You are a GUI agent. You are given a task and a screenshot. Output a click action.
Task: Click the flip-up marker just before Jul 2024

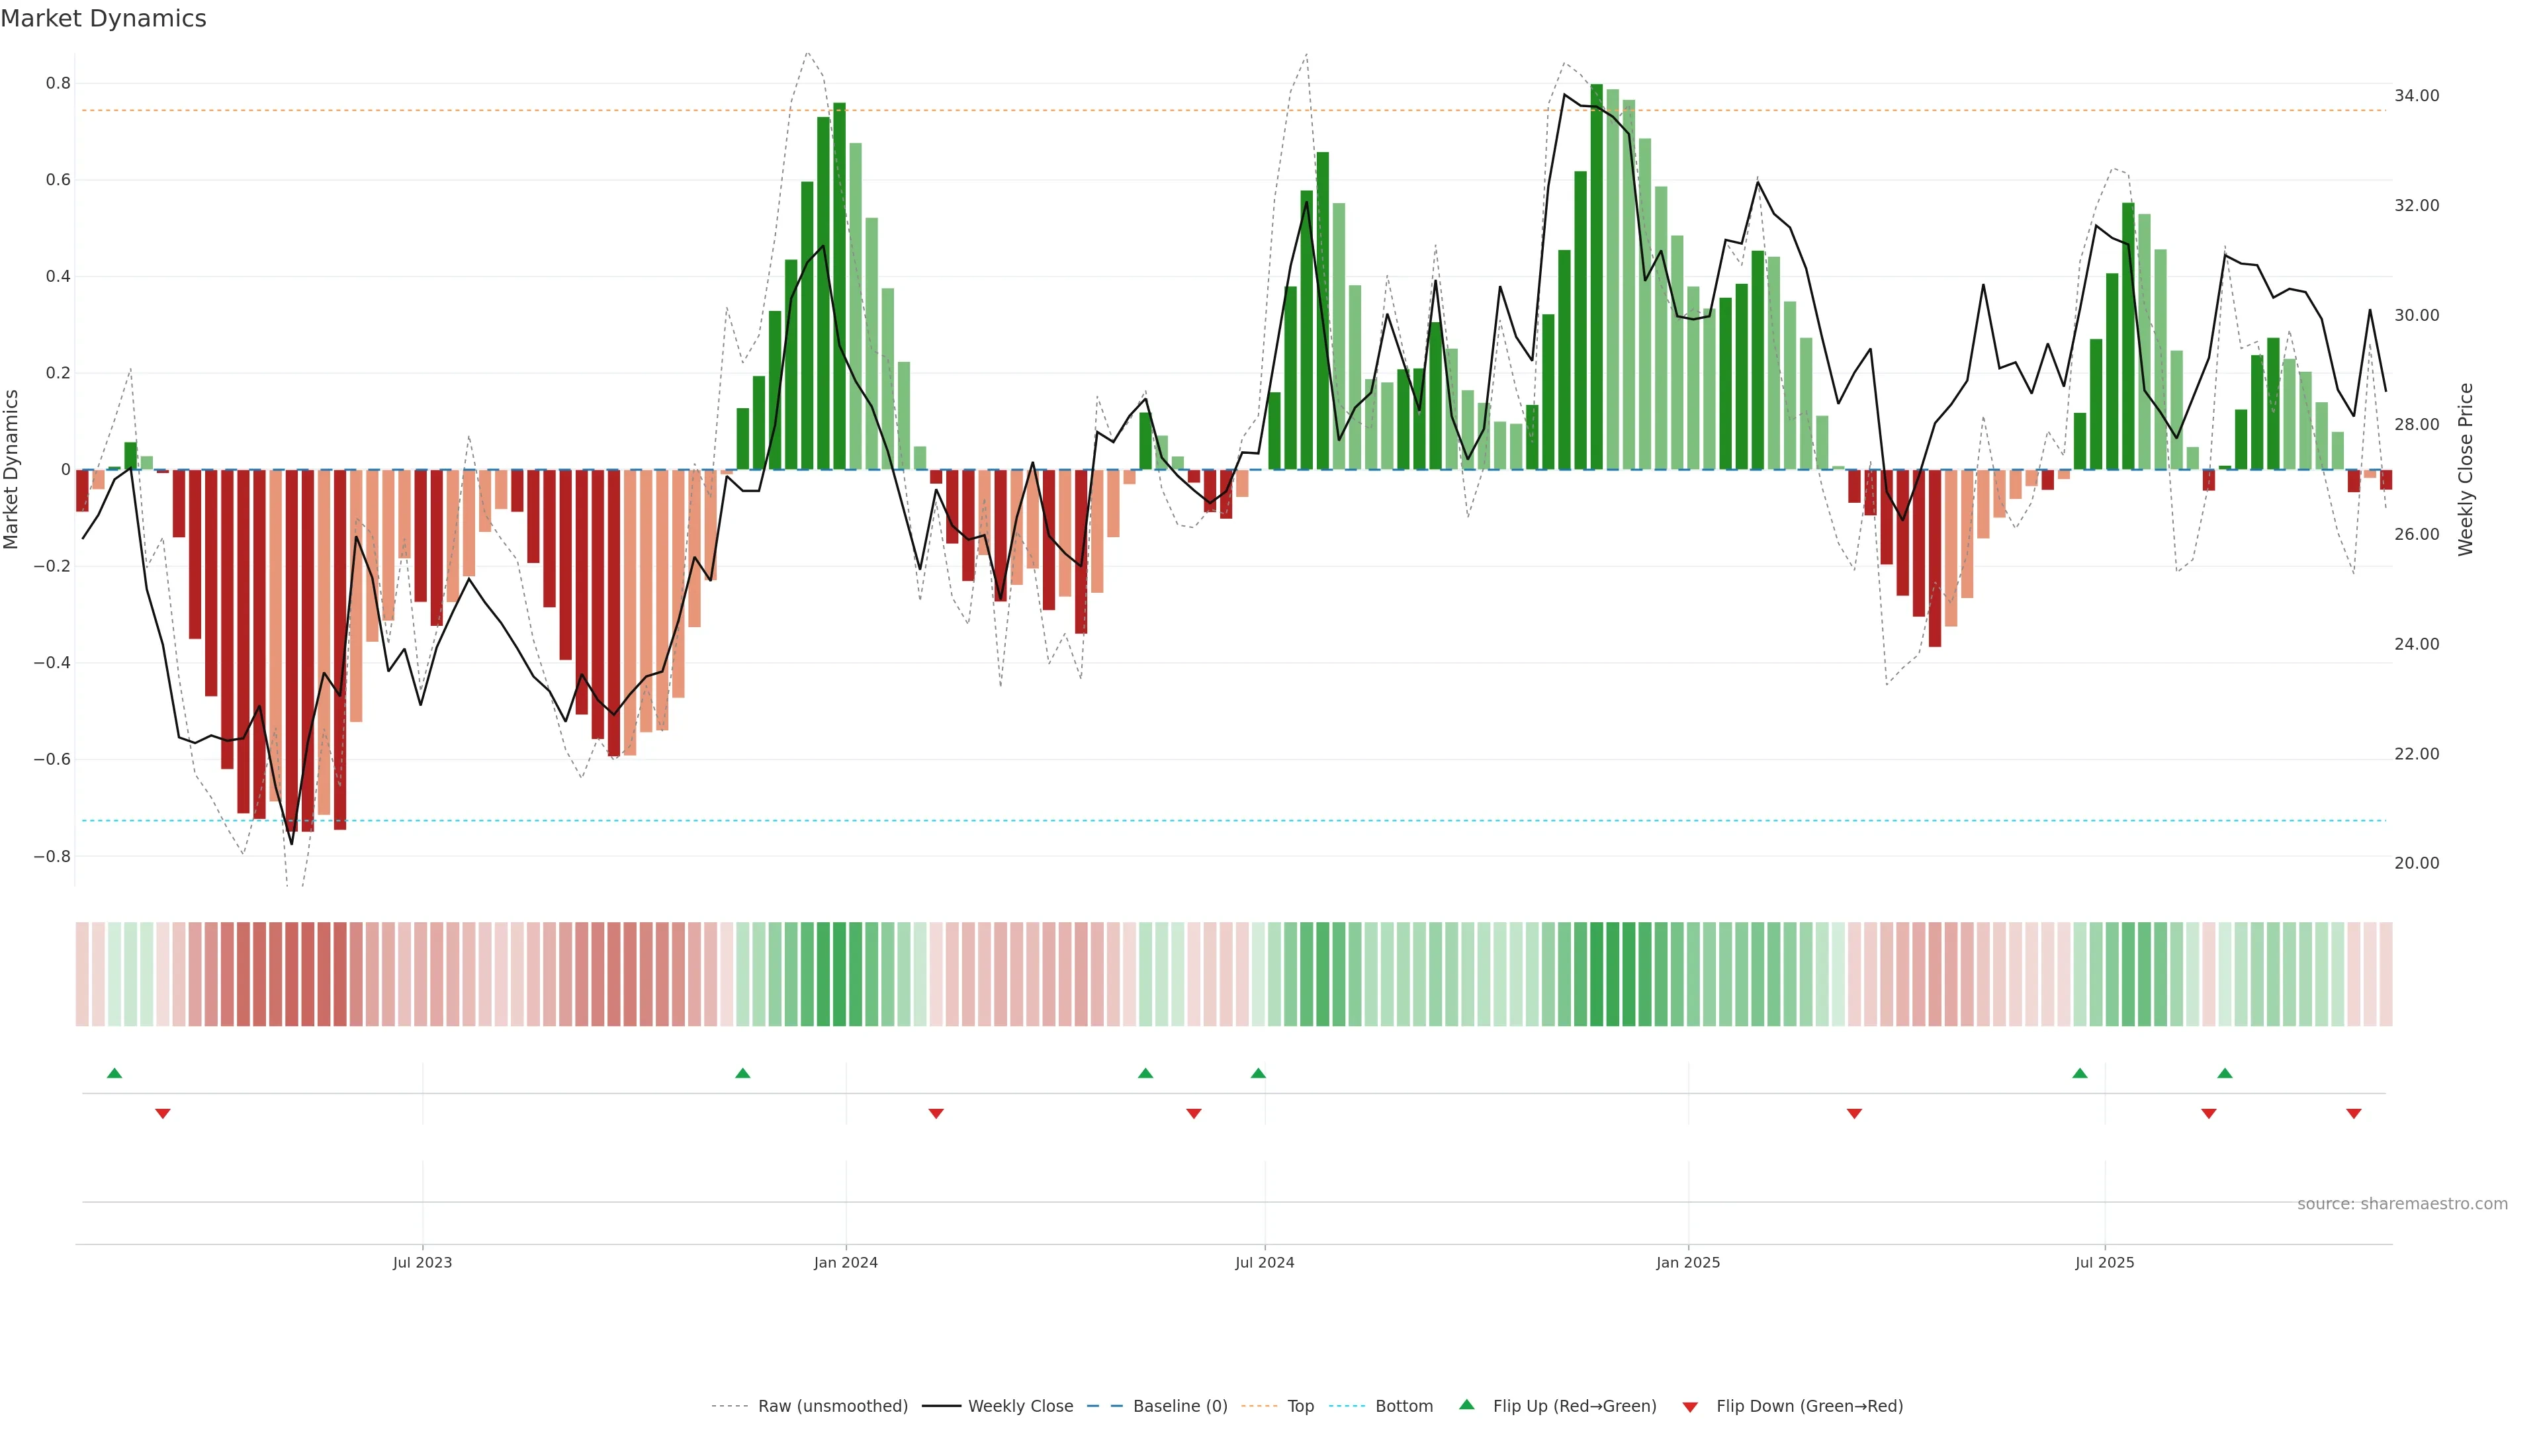click(x=1258, y=1073)
